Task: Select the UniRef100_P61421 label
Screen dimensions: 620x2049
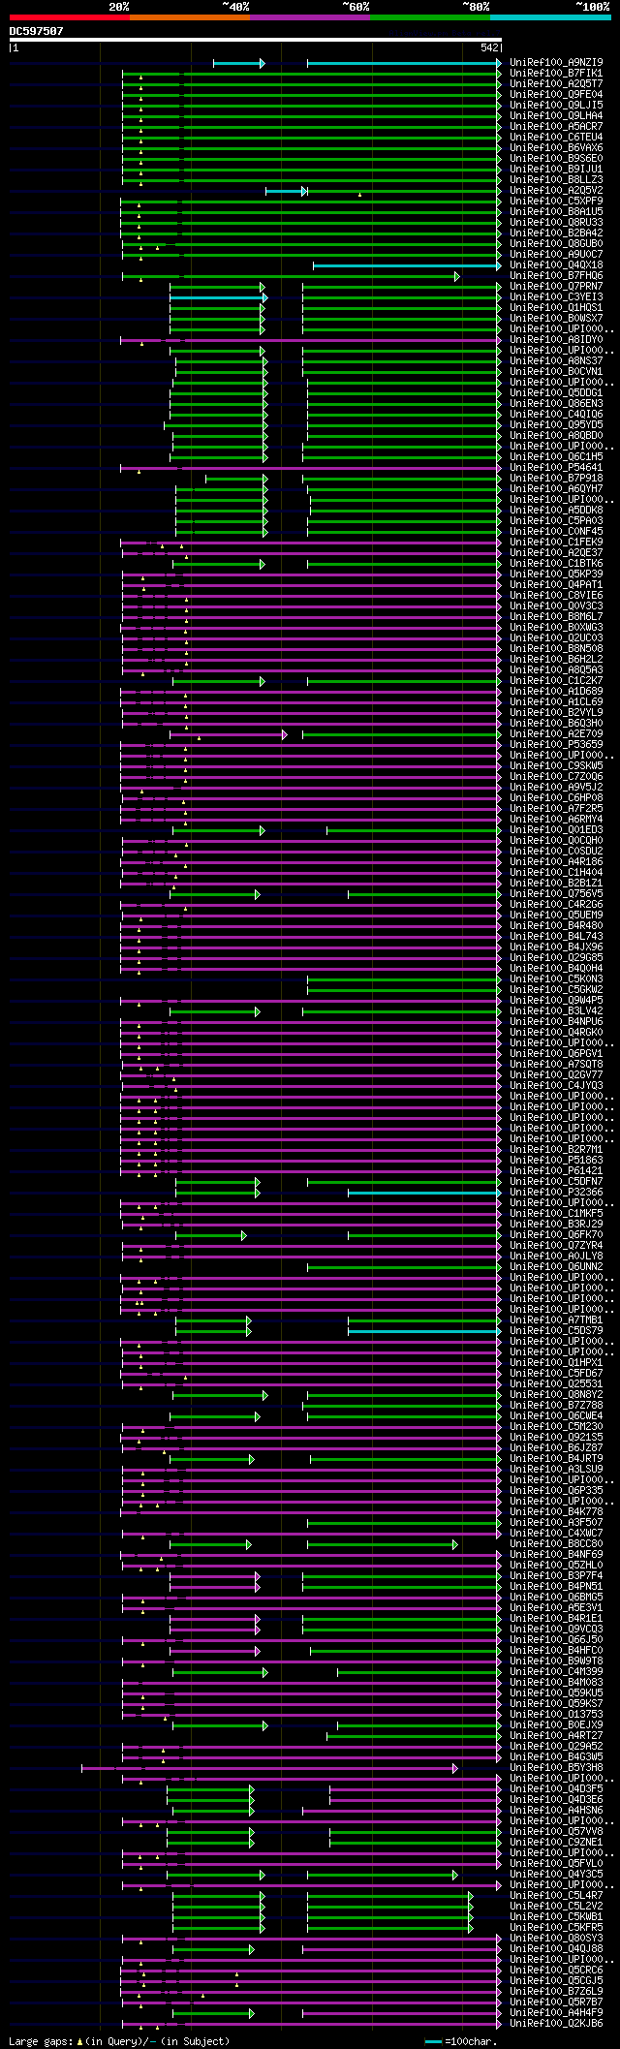Action: pyautogui.click(x=556, y=1171)
